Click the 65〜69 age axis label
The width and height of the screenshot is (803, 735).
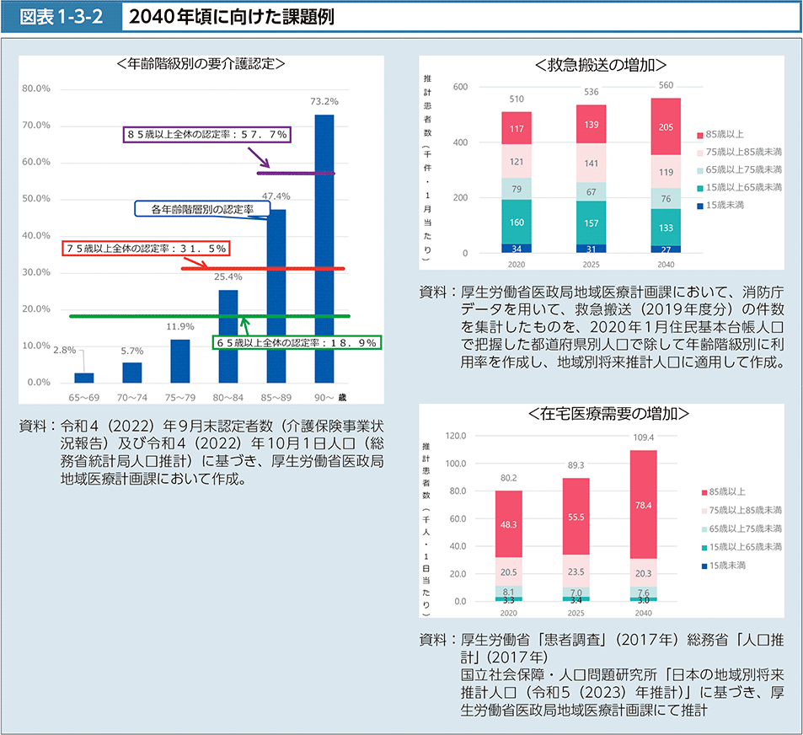pos(84,398)
